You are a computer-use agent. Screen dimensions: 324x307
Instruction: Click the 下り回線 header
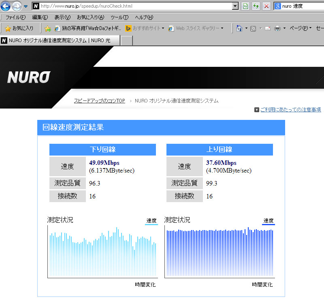[x=102, y=149]
